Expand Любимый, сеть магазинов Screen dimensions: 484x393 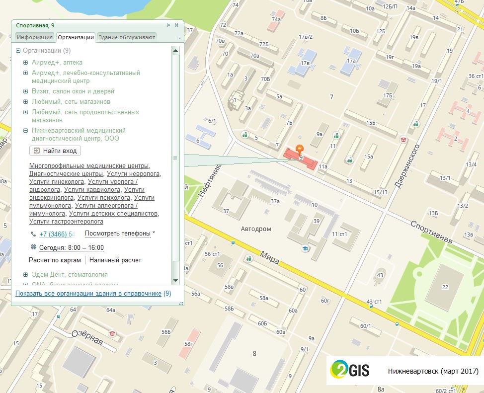(x=26, y=101)
